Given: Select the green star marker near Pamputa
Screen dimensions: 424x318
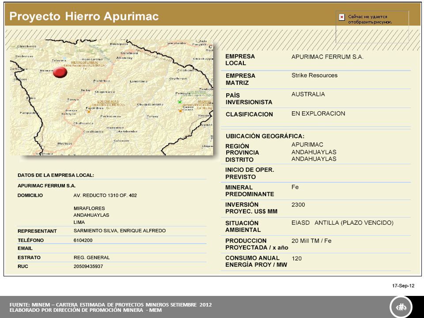Looking at the screenshot, I should (180, 102).
